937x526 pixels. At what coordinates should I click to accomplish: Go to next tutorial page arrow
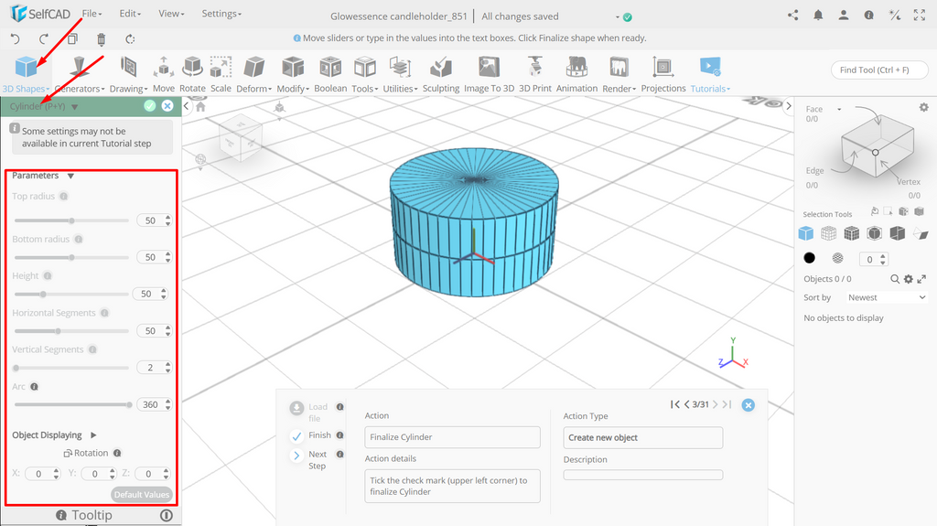pos(716,404)
